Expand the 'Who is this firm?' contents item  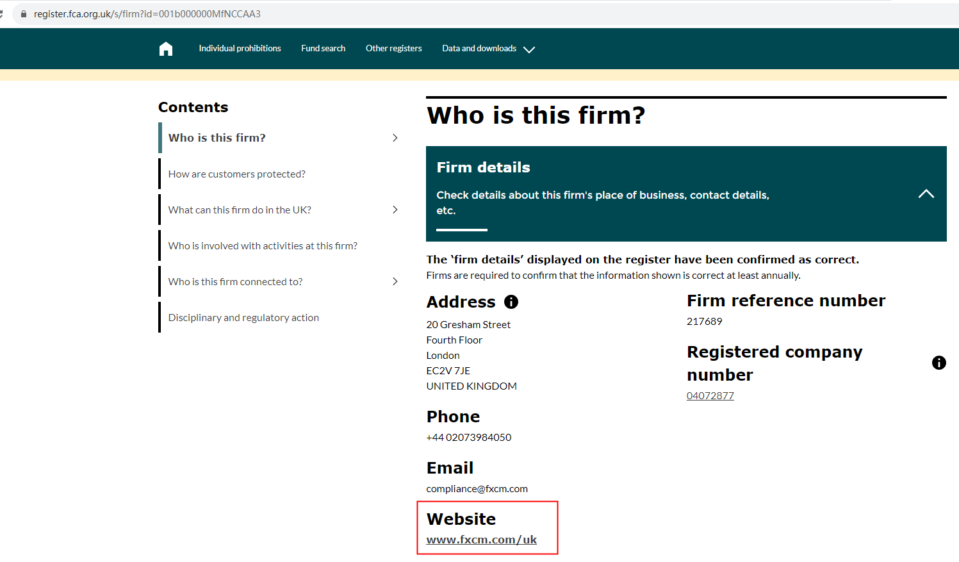click(x=395, y=138)
